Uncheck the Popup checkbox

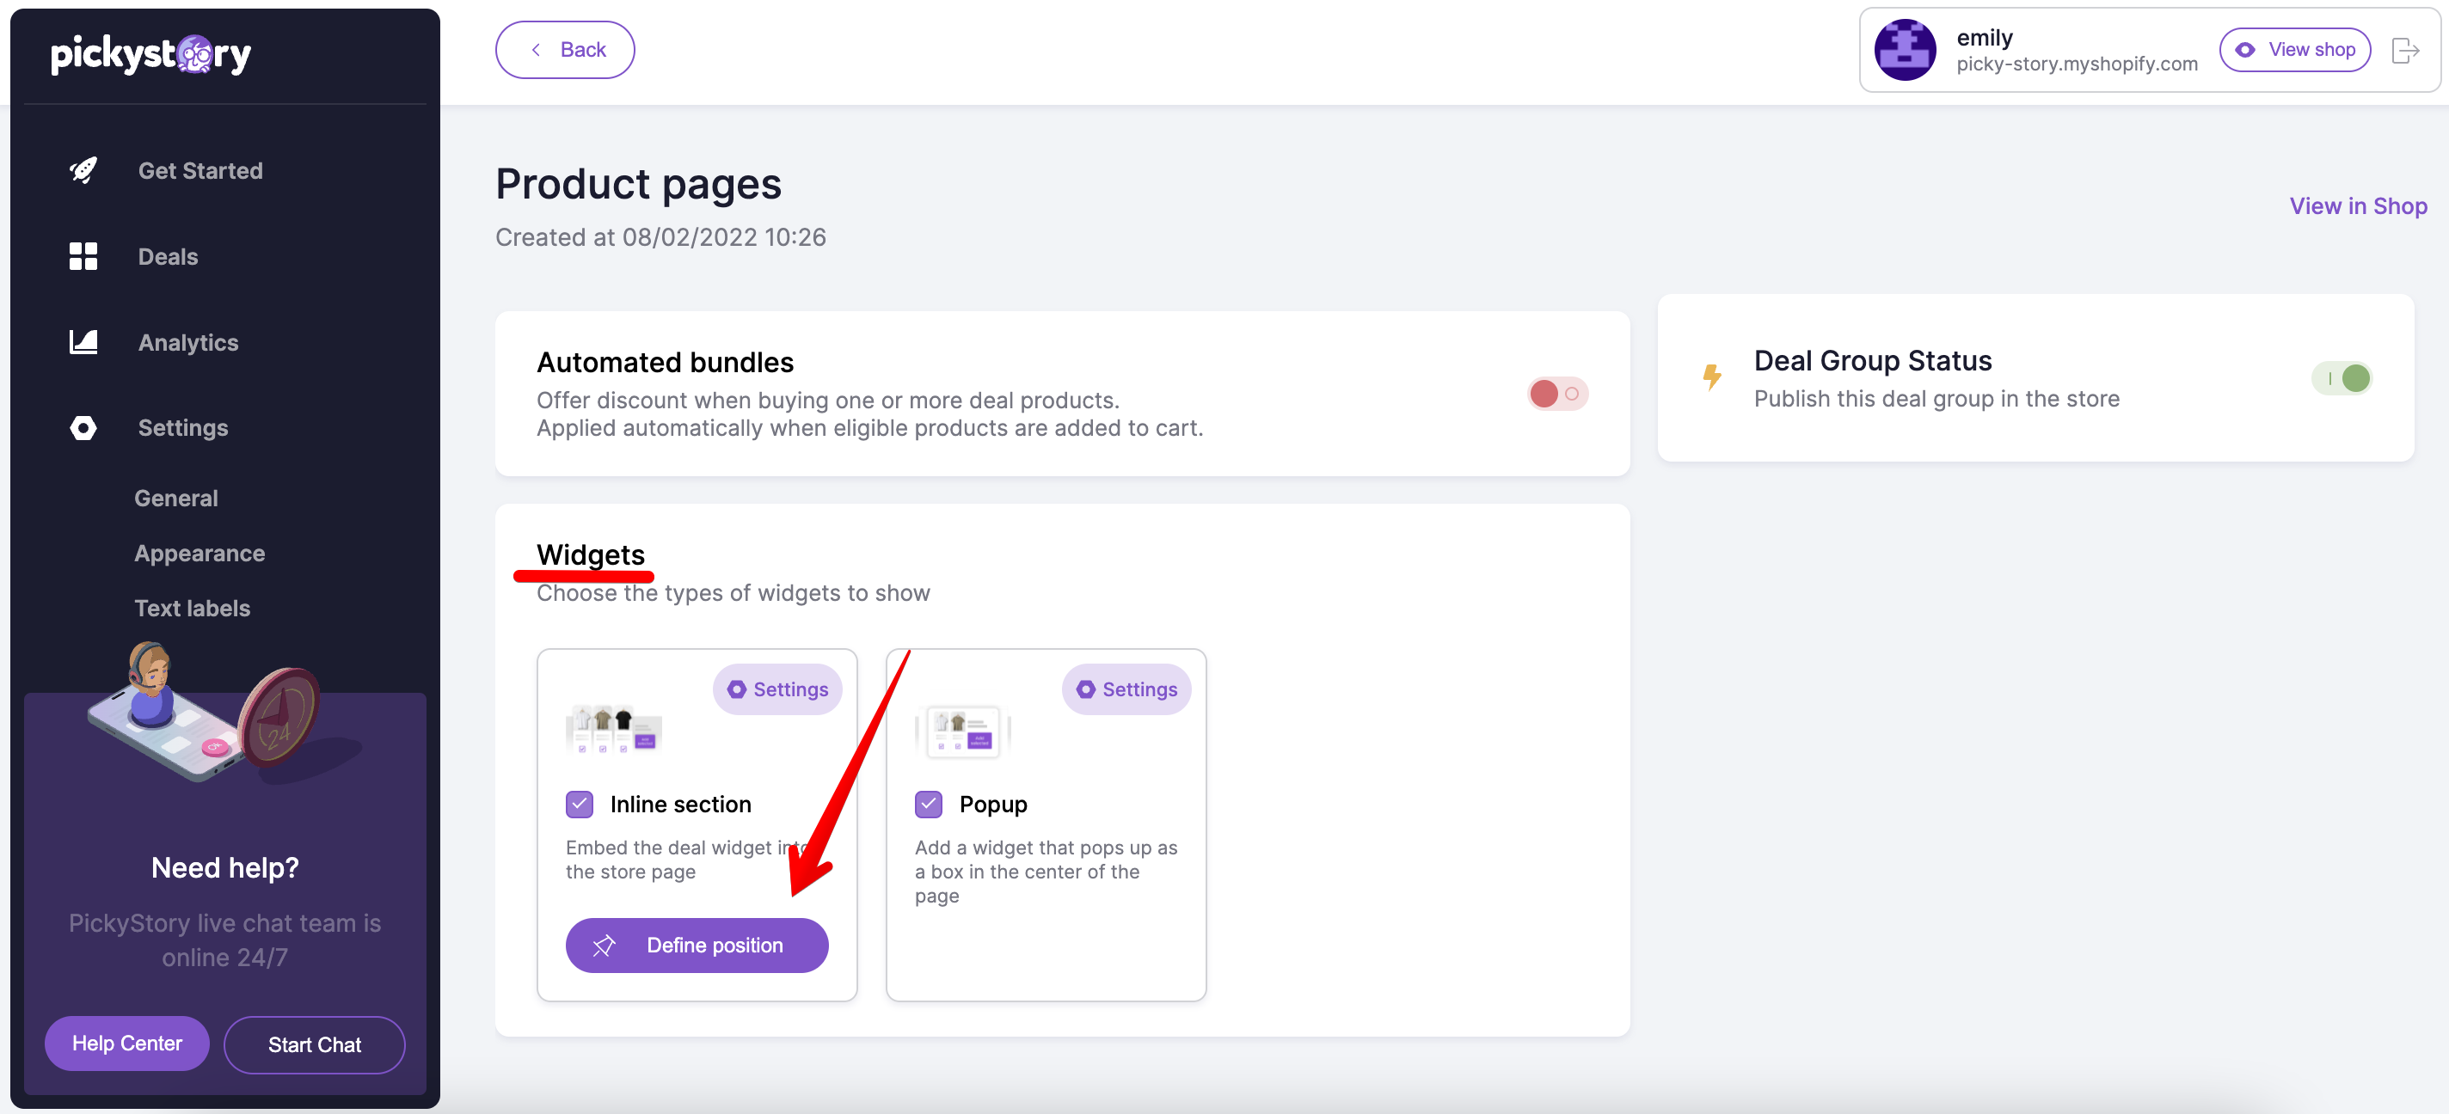pos(928,805)
